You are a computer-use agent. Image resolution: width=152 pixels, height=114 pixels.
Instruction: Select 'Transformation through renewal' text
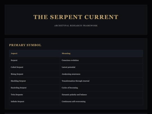point(75,81)
